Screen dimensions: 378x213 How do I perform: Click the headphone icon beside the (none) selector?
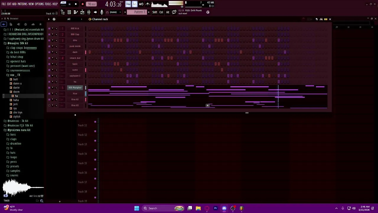click(107, 12)
